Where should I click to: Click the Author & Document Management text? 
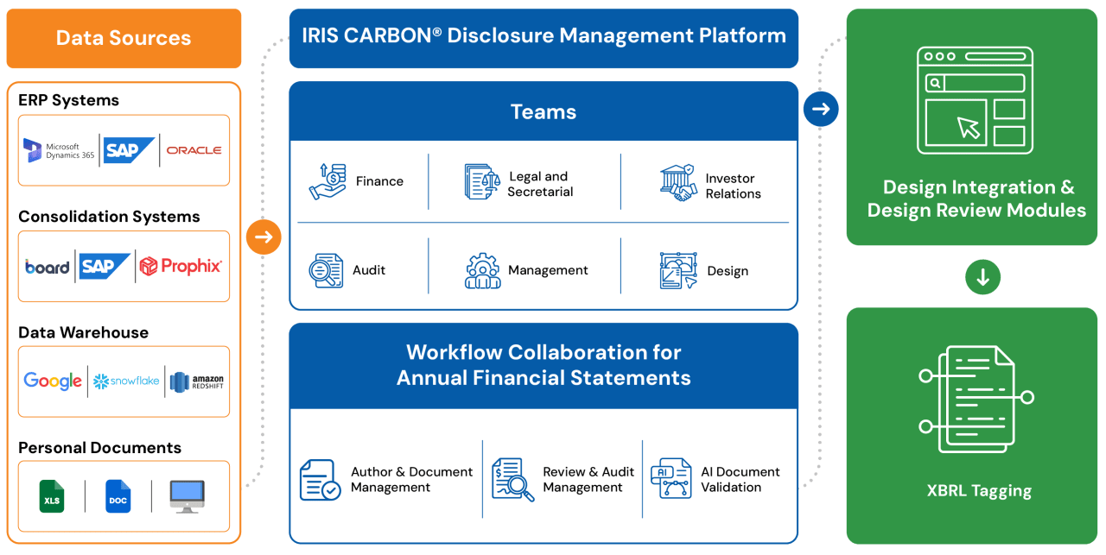(x=411, y=480)
